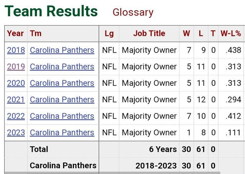Open the 2018 season year link

pos(16,50)
